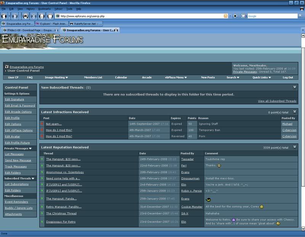Click the page scrollbar up arrow

coord(303,35)
